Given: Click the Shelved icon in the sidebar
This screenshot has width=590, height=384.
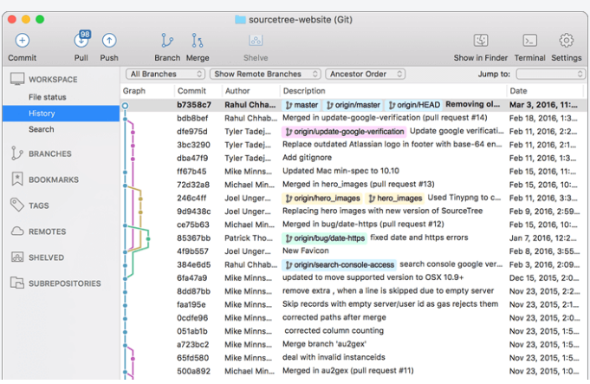Looking at the screenshot, I should click(17, 257).
